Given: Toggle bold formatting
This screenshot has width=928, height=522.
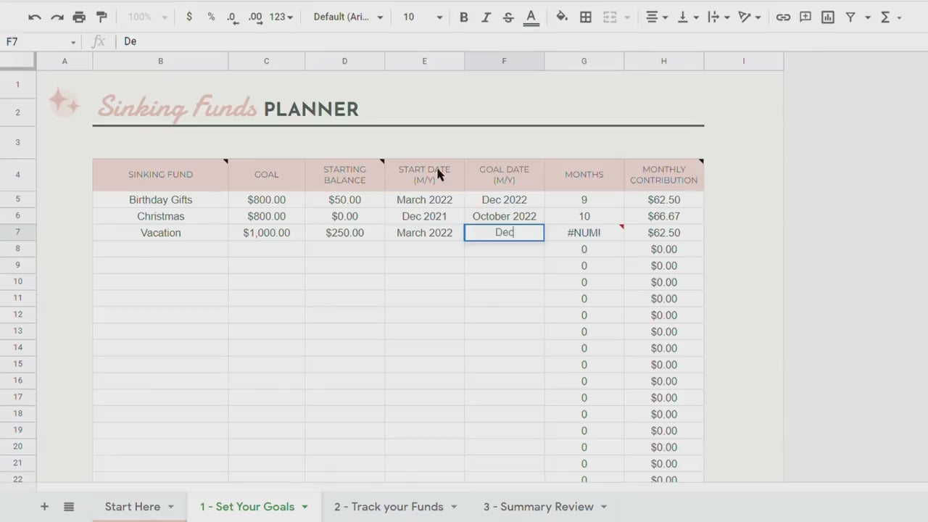Looking at the screenshot, I should click(463, 17).
